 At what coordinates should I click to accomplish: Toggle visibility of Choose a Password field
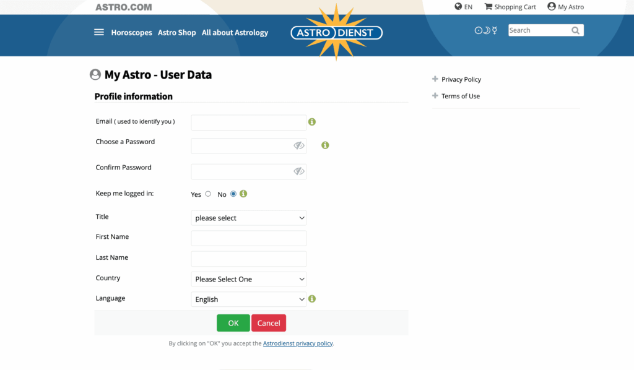tap(299, 145)
